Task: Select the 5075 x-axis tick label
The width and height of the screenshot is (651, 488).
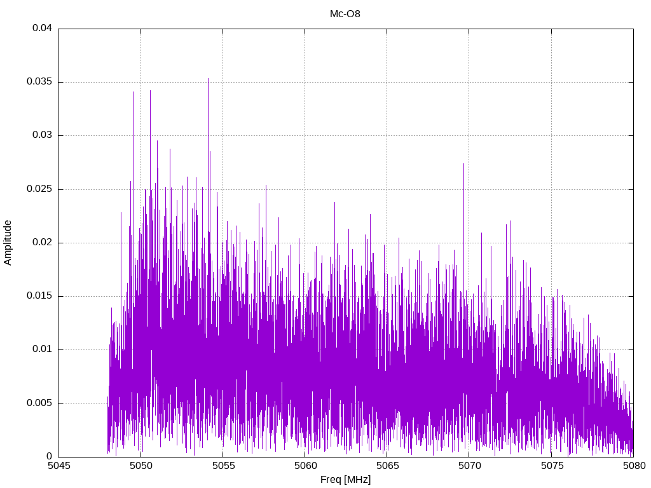Action: coord(551,466)
